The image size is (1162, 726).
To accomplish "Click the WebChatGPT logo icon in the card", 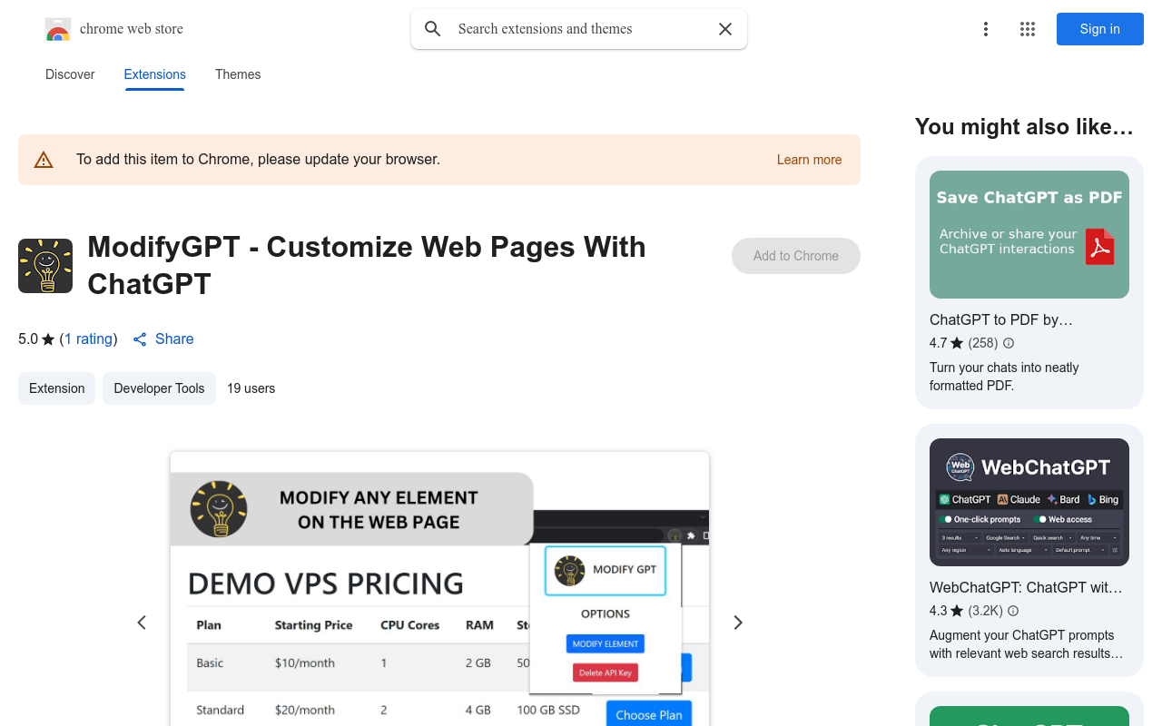I will click(960, 467).
